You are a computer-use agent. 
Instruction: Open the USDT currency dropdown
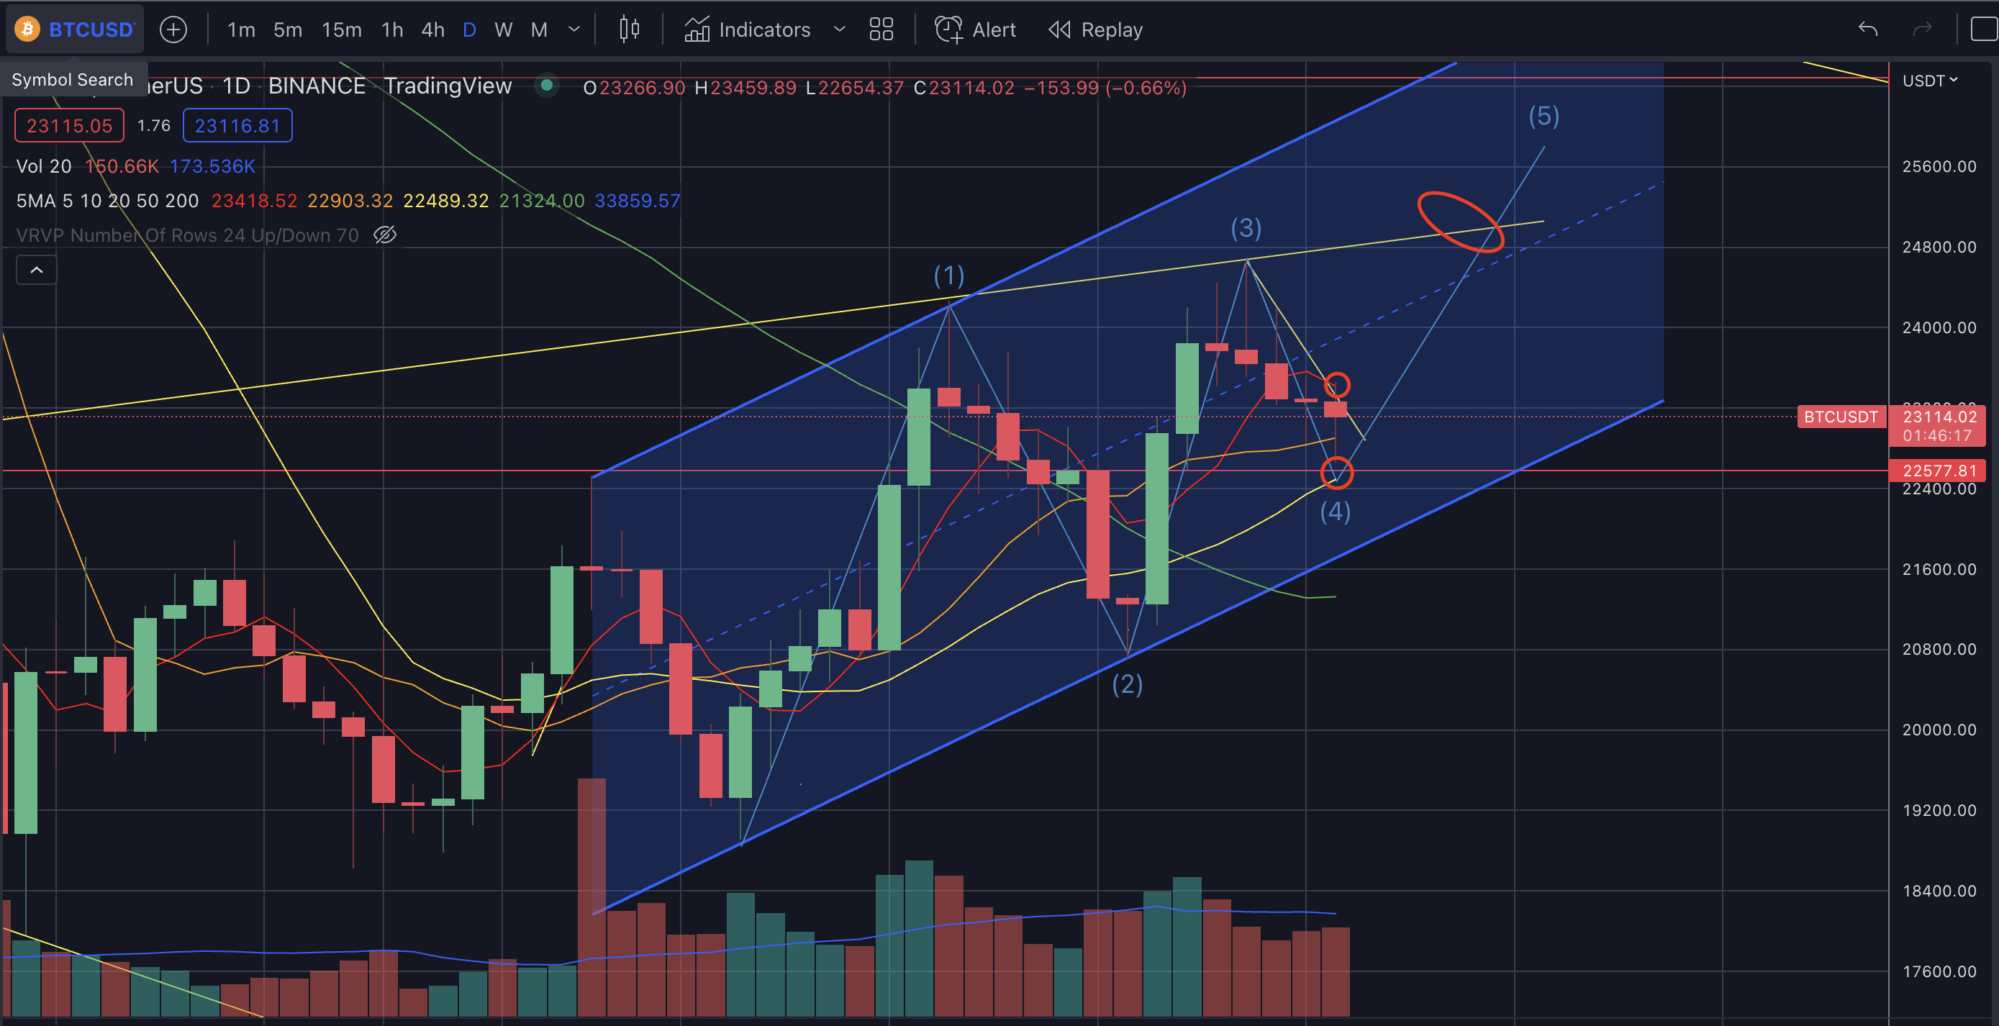tap(1929, 81)
